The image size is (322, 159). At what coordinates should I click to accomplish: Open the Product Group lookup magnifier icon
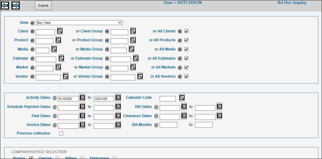click(x=133, y=40)
